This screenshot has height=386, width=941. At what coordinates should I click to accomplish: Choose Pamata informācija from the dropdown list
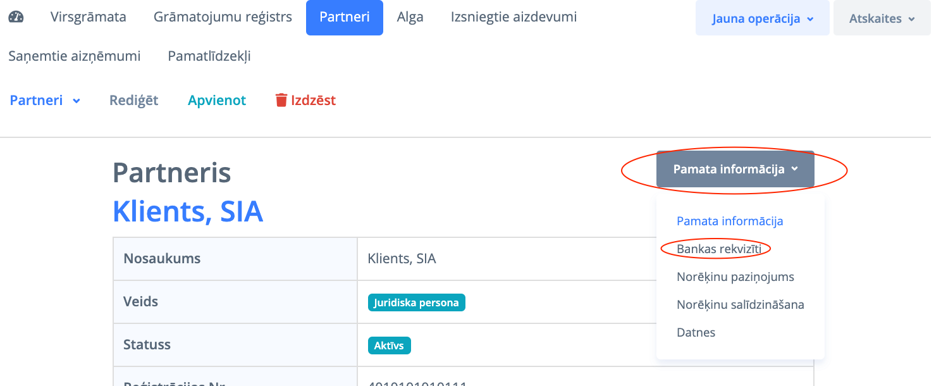click(730, 221)
